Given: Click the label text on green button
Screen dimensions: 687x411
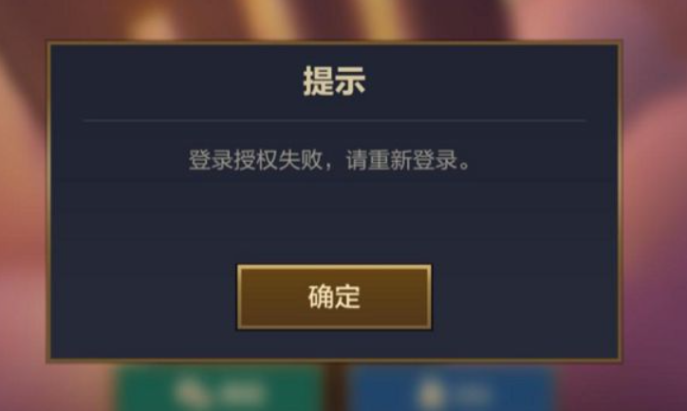Looking at the screenshot, I should (242, 393).
